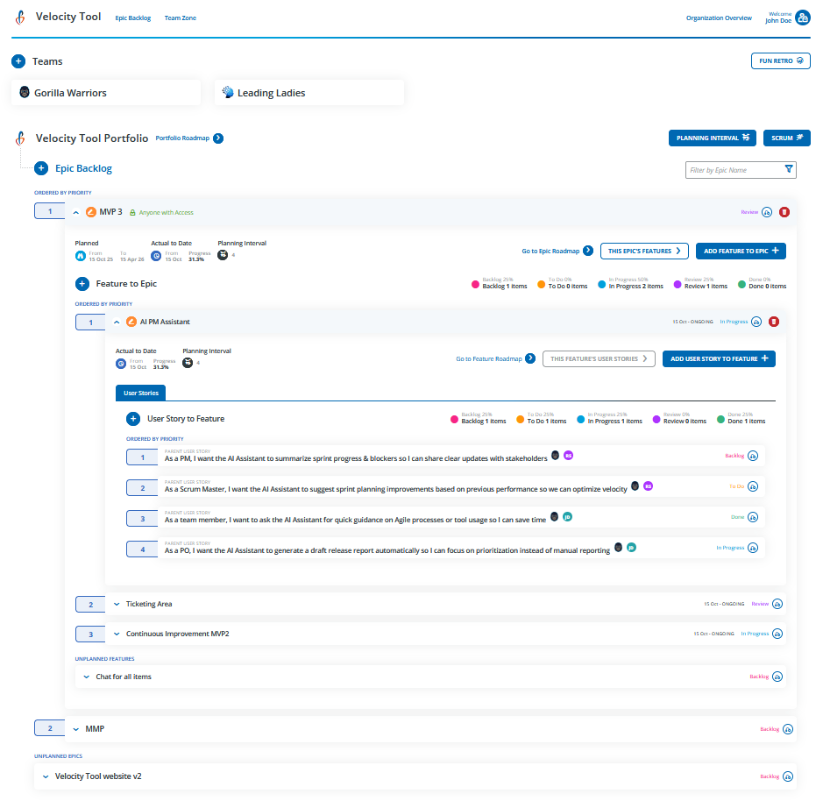Expand the Chat for all items feature
The width and height of the screenshot is (823, 808).
click(x=85, y=677)
